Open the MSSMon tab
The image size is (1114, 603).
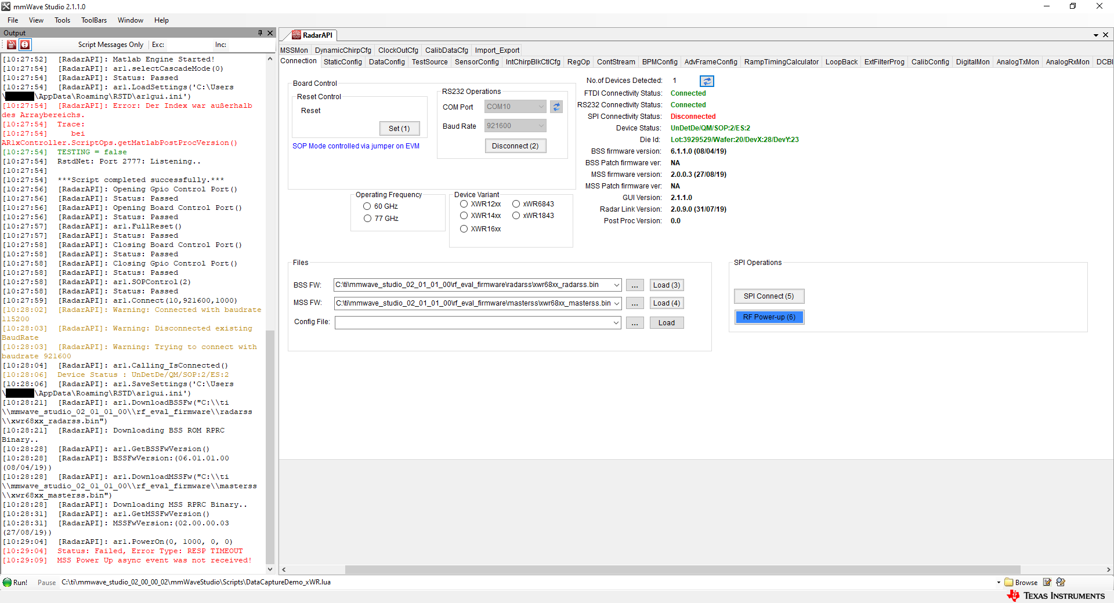pyautogui.click(x=294, y=50)
